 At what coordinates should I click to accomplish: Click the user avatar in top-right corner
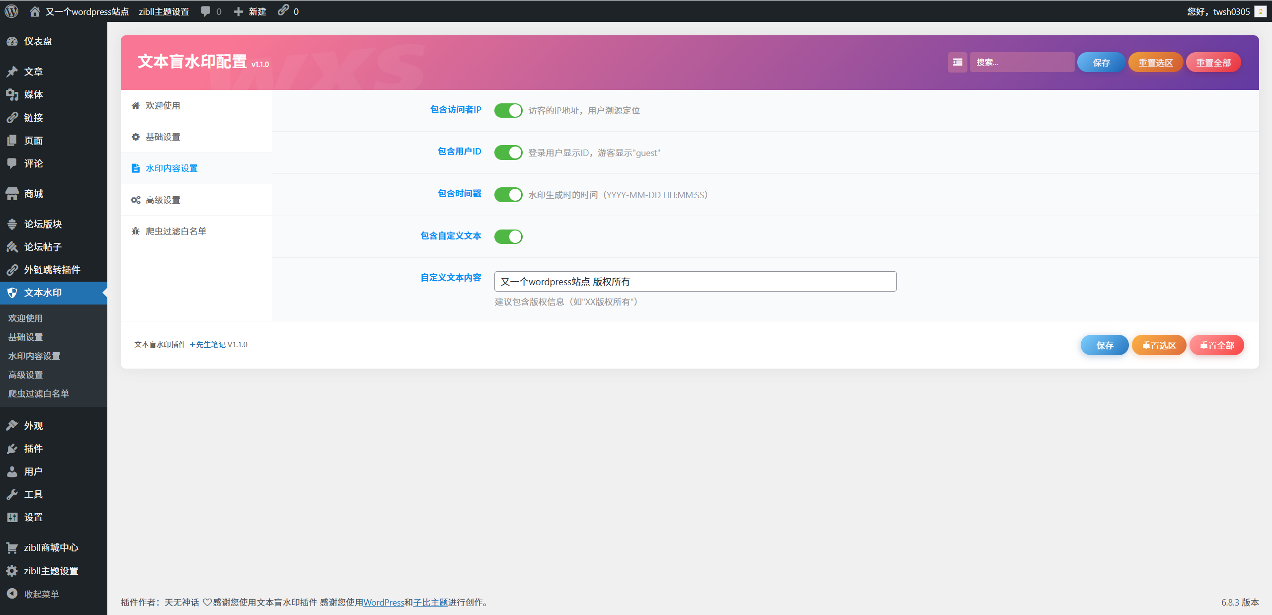point(1260,11)
